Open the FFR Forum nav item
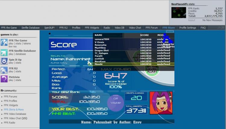The image size is (226, 129). pyautogui.click(x=152, y=28)
